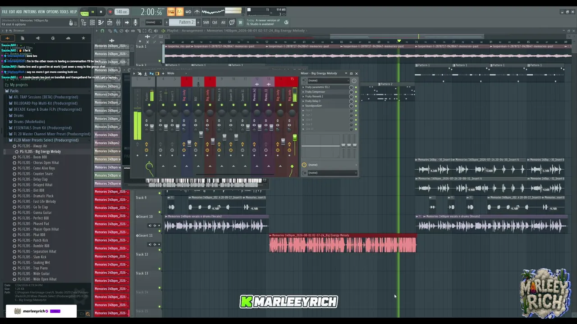Screen dimensions: 577x324
Task: Select the zoom magnifier tool in Playlist toolbar
Action: coord(150,31)
